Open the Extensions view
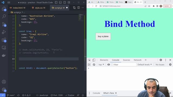Viewport: 173px width, 97px height. click(x=4, y=40)
